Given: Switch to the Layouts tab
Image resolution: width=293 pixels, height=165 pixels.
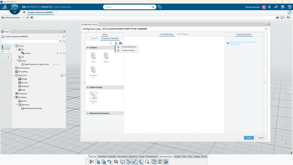Looking at the screenshot, I should click(94, 38).
